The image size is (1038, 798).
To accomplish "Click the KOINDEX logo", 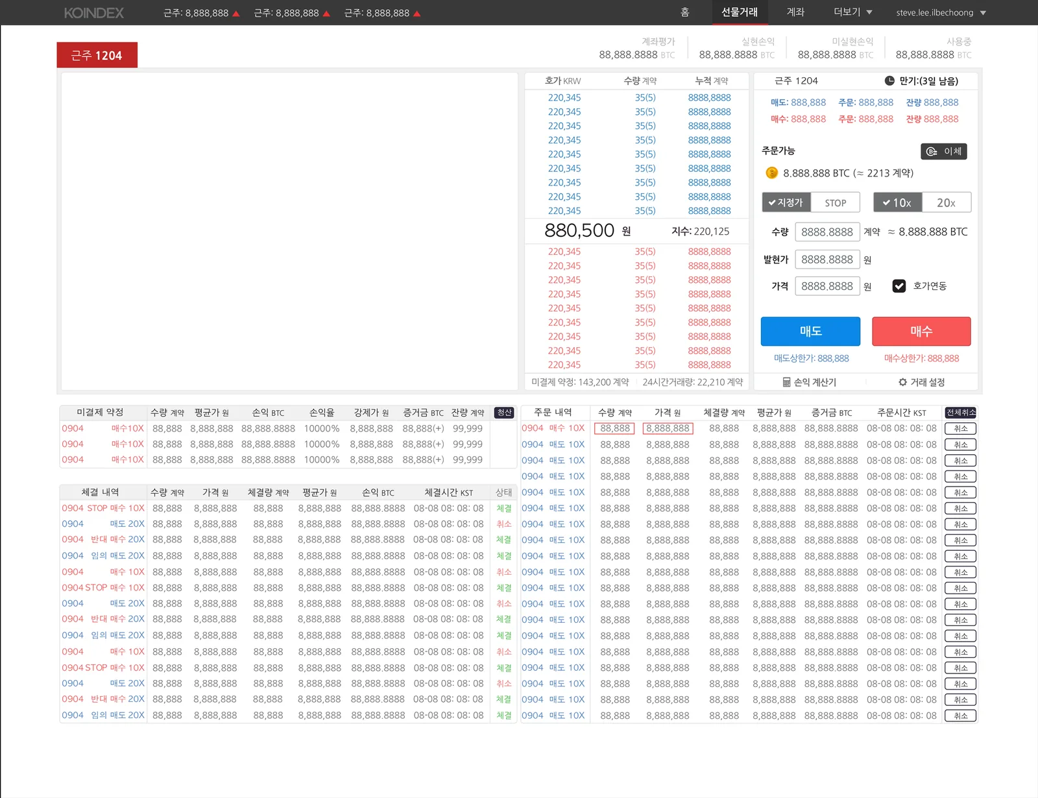I will point(94,13).
